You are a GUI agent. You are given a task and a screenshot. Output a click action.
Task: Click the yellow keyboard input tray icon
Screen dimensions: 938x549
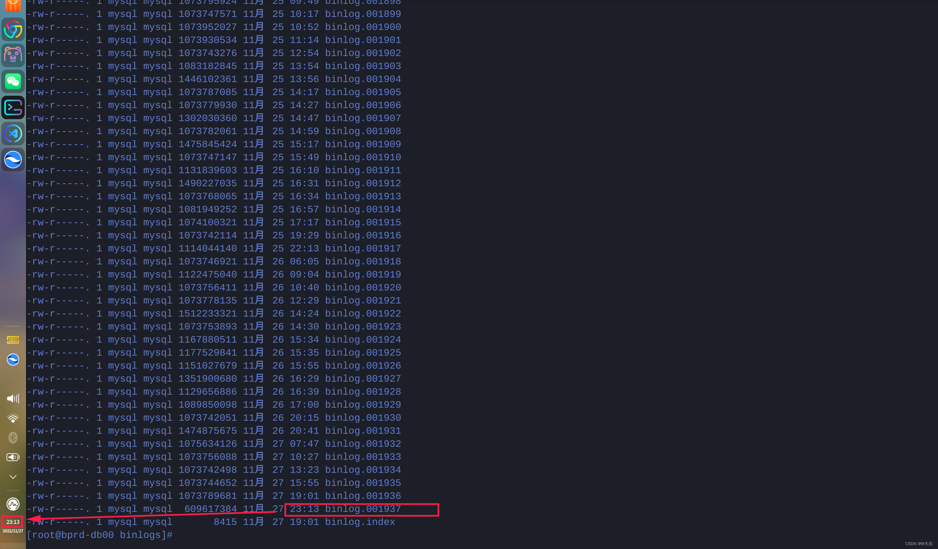click(13, 340)
